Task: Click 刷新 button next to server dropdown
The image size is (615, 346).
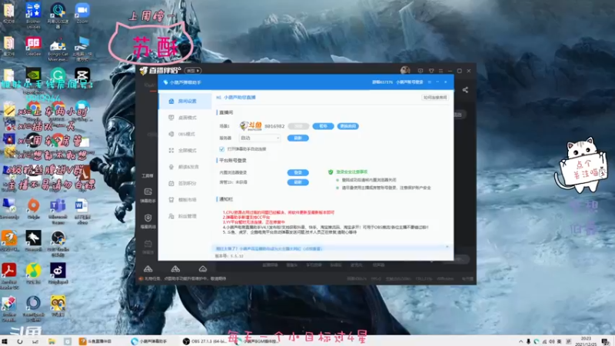Action: point(298,138)
